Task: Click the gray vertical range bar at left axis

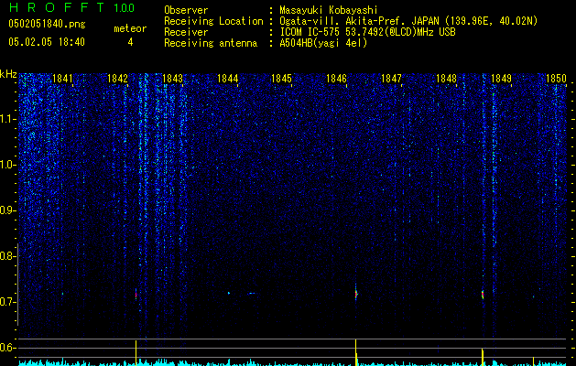Action: [17, 285]
